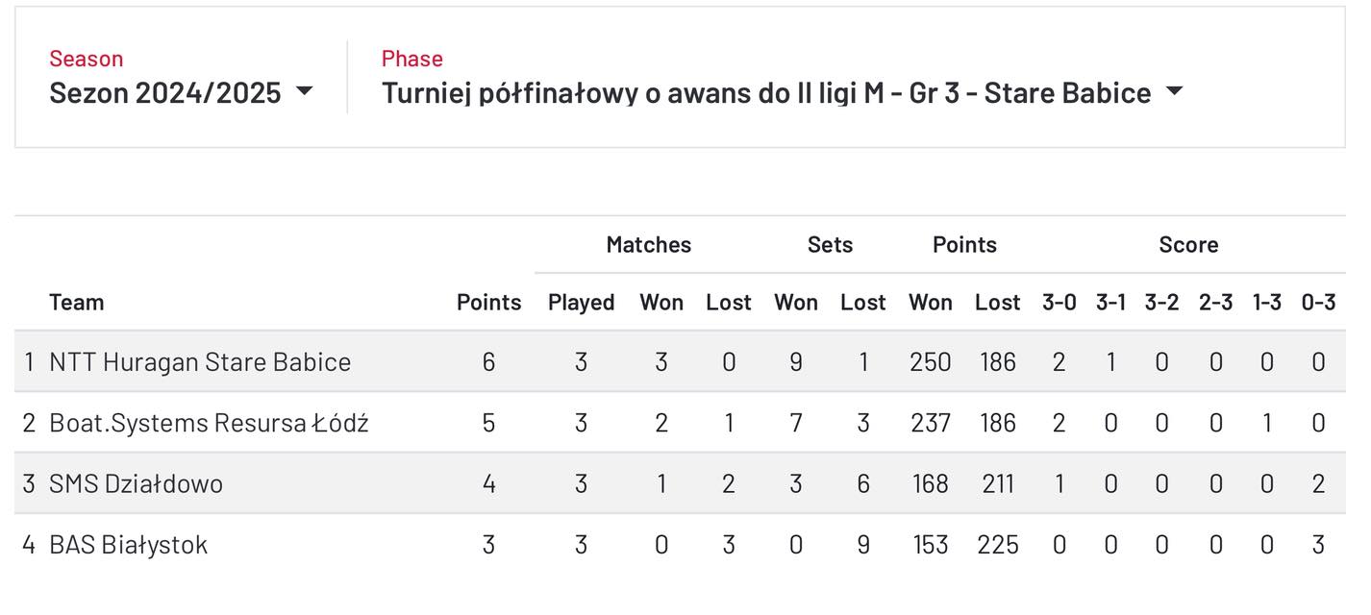The height and width of the screenshot is (615, 1371).
Task: Sort by 1-3 score column
Action: 1267,303
